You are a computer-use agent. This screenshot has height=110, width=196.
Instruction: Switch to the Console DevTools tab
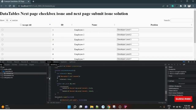[x=42, y=62]
